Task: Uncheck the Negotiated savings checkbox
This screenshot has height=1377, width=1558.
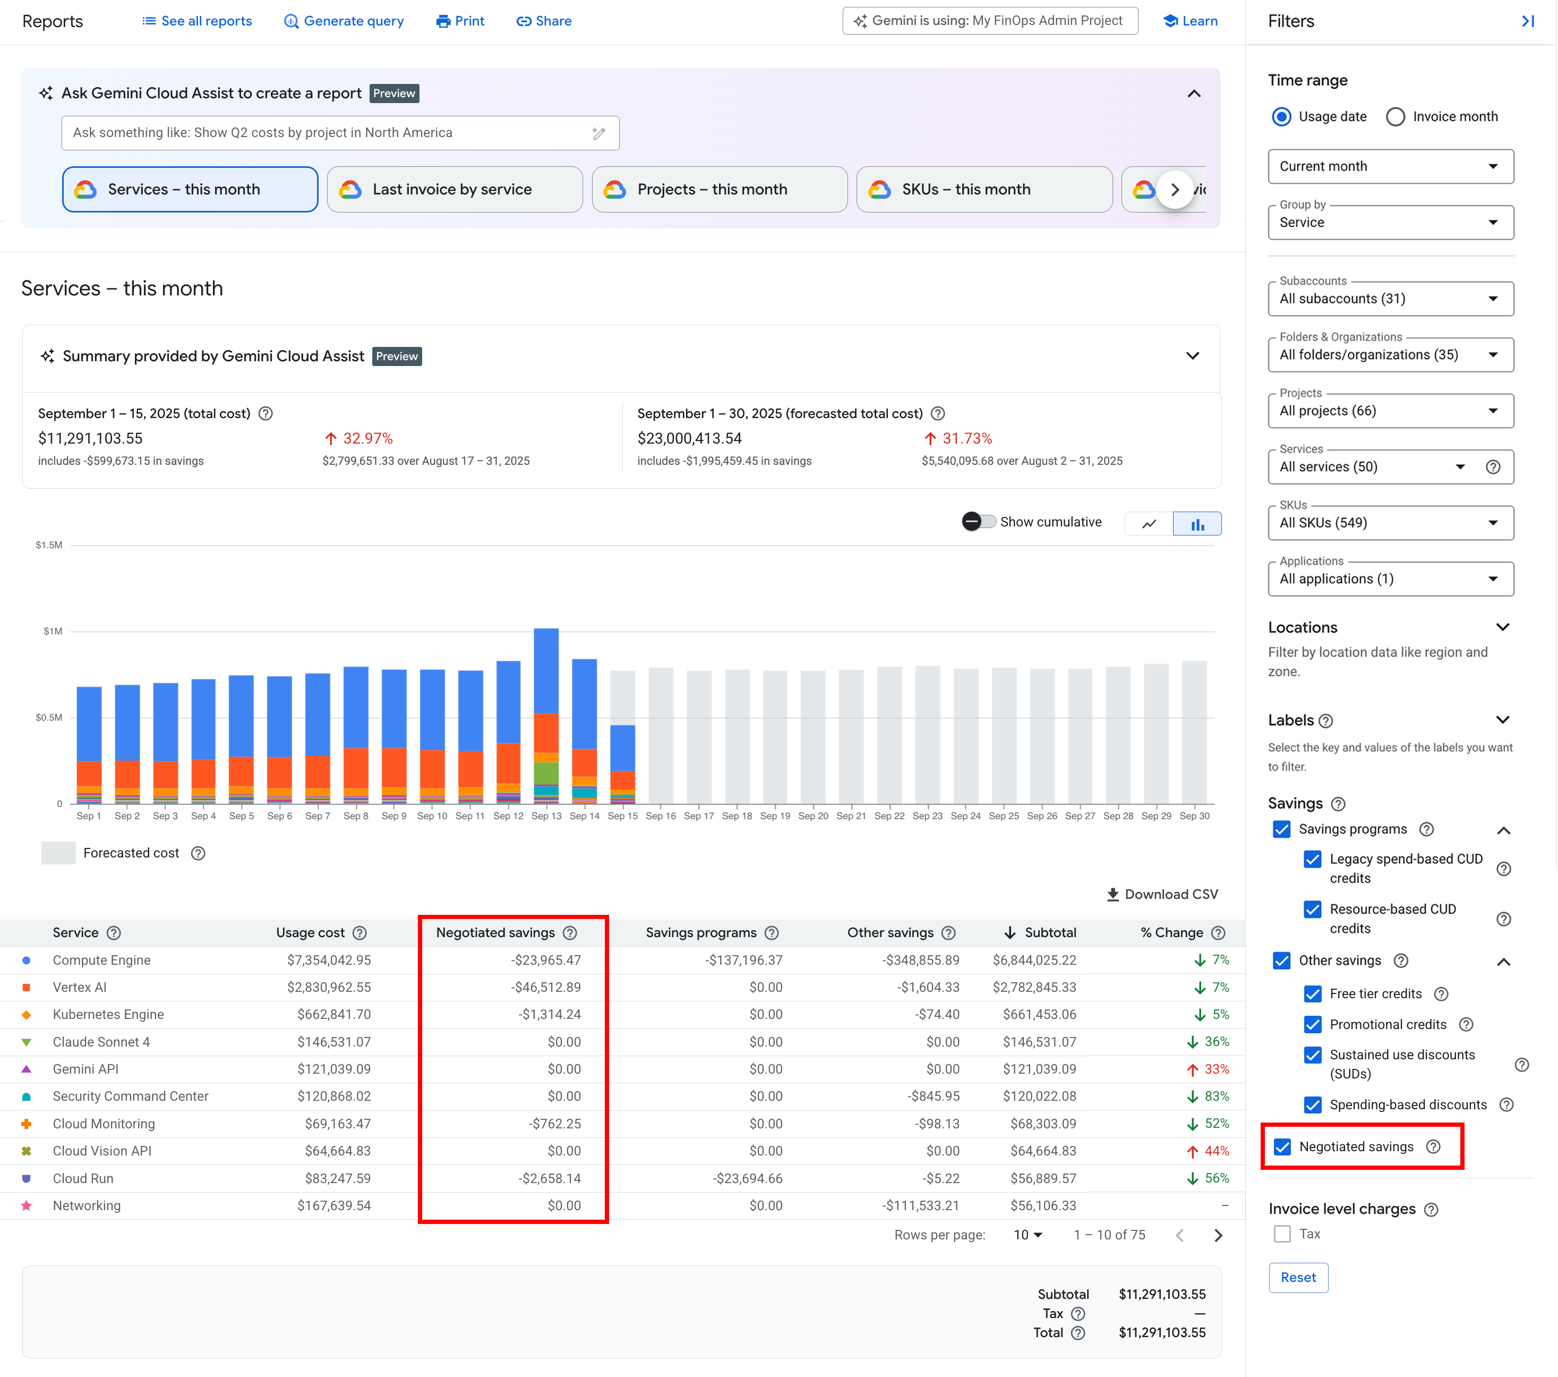Action: (1282, 1147)
